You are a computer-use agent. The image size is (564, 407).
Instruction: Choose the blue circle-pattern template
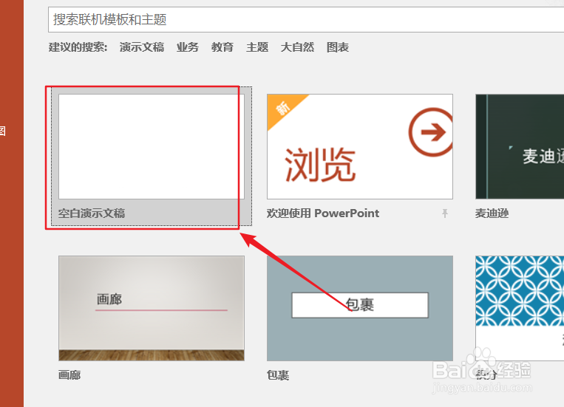pos(520,308)
